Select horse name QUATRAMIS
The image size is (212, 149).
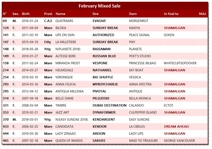(x=64, y=21)
